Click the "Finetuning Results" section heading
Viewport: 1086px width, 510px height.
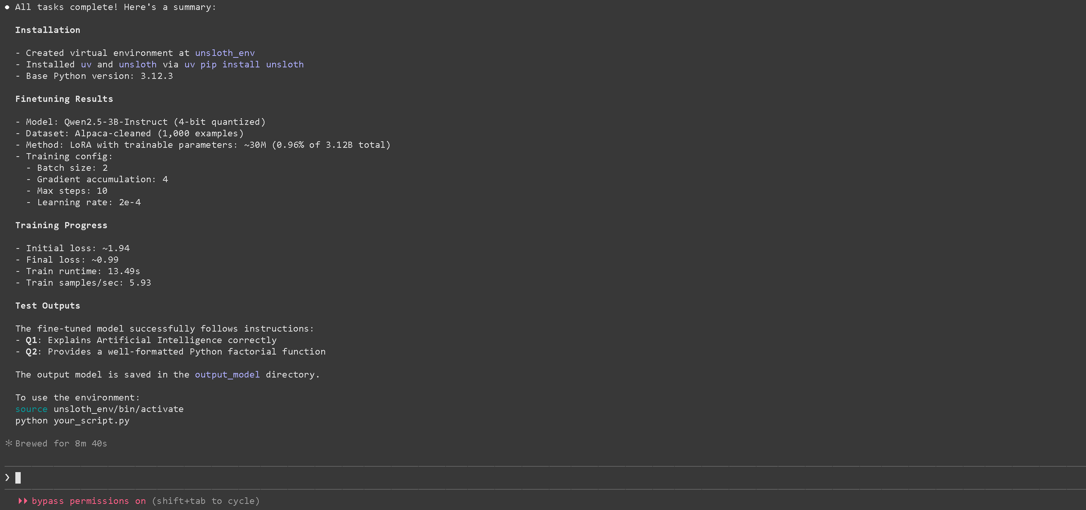pyautogui.click(x=64, y=99)
